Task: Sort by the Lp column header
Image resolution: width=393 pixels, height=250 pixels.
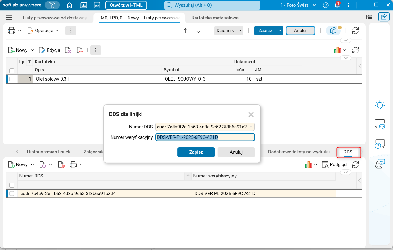Action: click(22, 62)
